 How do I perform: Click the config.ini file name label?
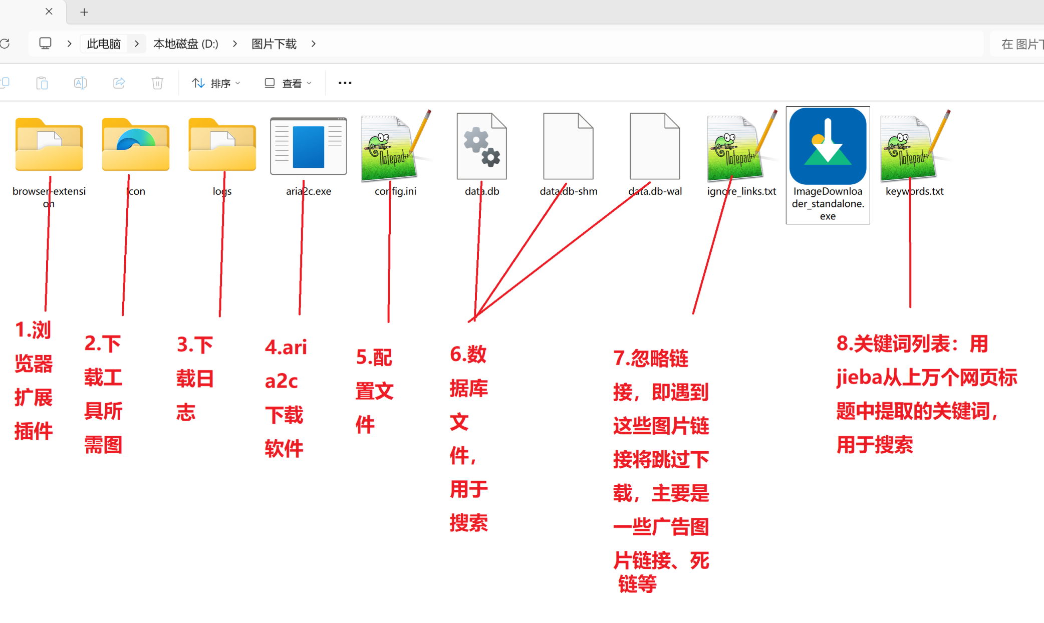[396, 191]
